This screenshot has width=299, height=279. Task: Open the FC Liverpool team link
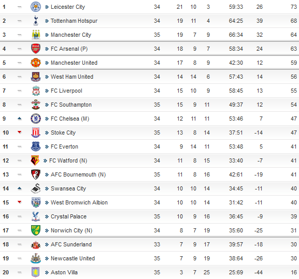66,91
